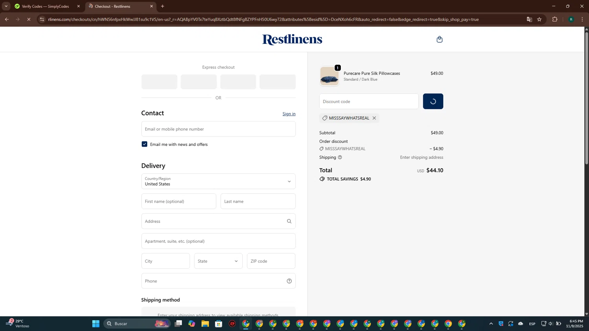Select the Checkout - Restlinens tab
589x331 pixels.
pos(112,6)
